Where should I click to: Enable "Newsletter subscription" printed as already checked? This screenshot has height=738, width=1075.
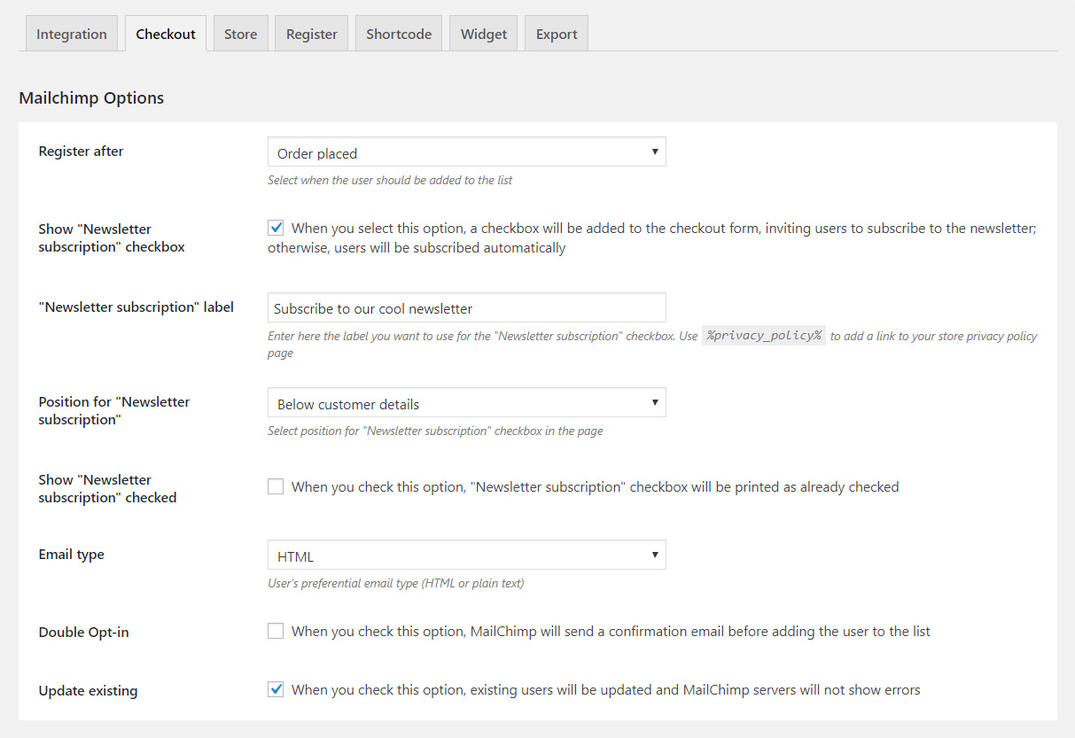tap(277, 486)
